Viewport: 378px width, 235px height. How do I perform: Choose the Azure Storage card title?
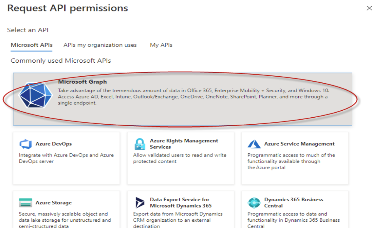pyautogui.click(x=54, y=203)
